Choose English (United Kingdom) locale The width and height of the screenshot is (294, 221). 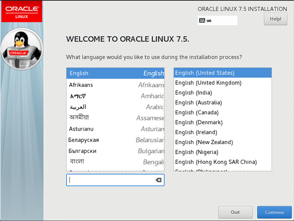point(223,83)
